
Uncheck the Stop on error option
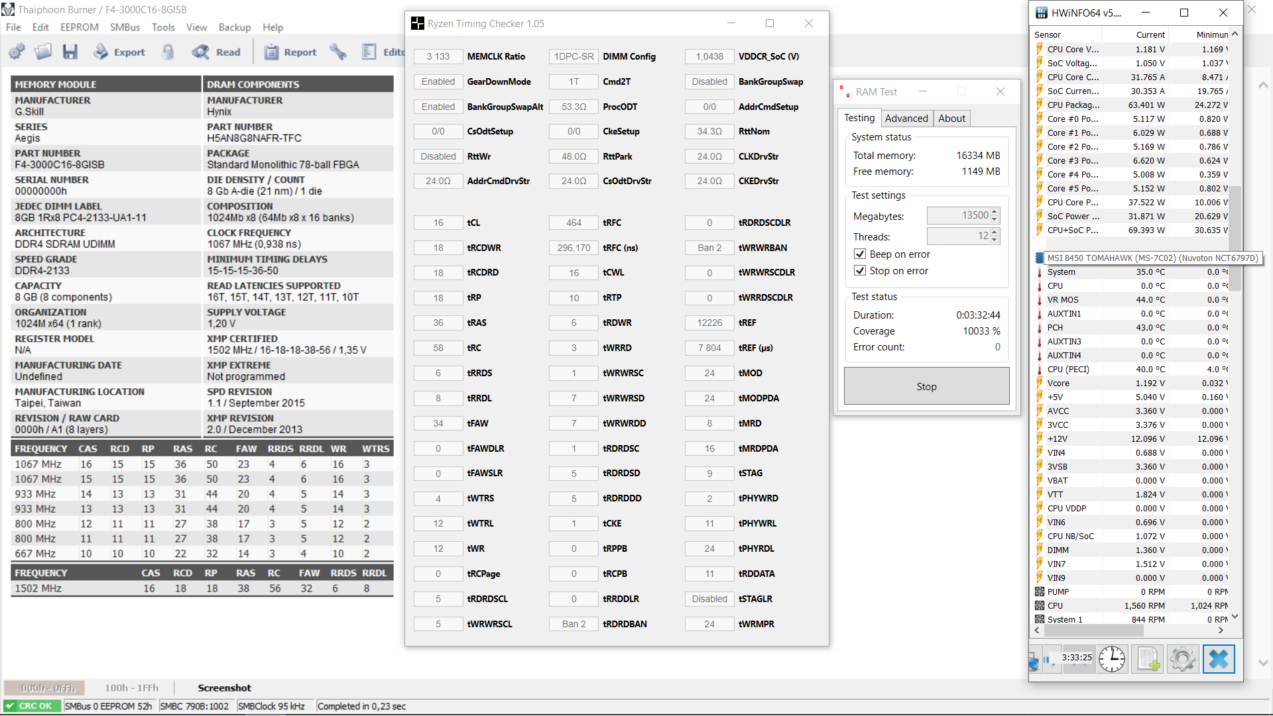point(860,271)
